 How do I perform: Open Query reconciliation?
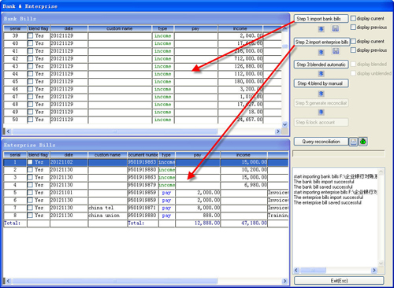[x=321, y=142]
